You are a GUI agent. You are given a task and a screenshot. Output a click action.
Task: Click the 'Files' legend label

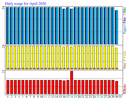pyautogui.click(x=124, y=20)
